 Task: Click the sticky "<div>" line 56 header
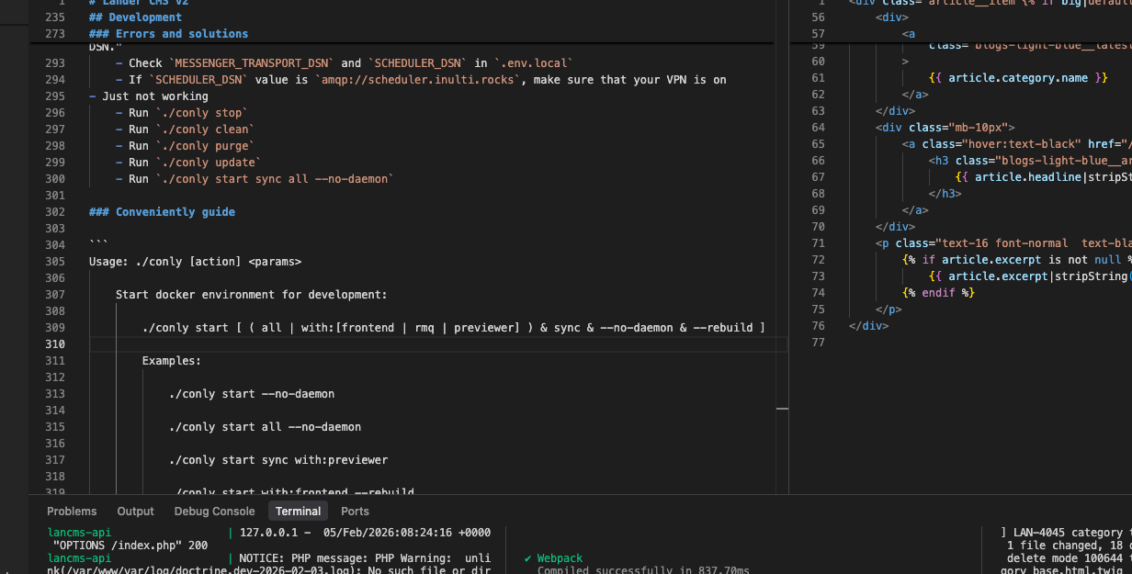coord(892,17)
